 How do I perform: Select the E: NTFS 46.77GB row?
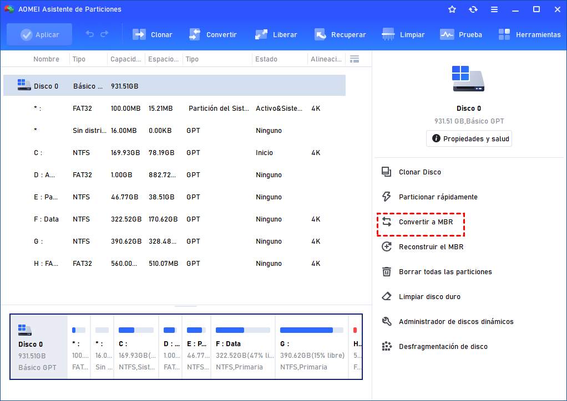(174, 197)
